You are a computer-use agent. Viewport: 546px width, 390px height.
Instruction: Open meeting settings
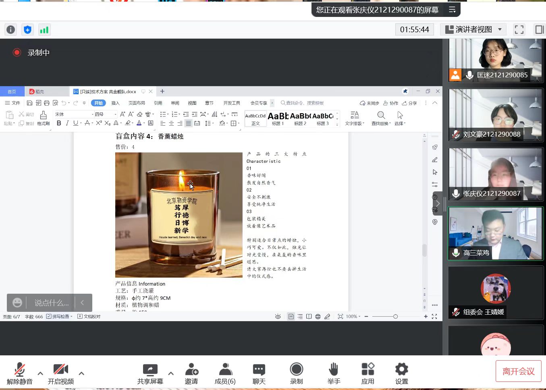[x=401, y=373]
